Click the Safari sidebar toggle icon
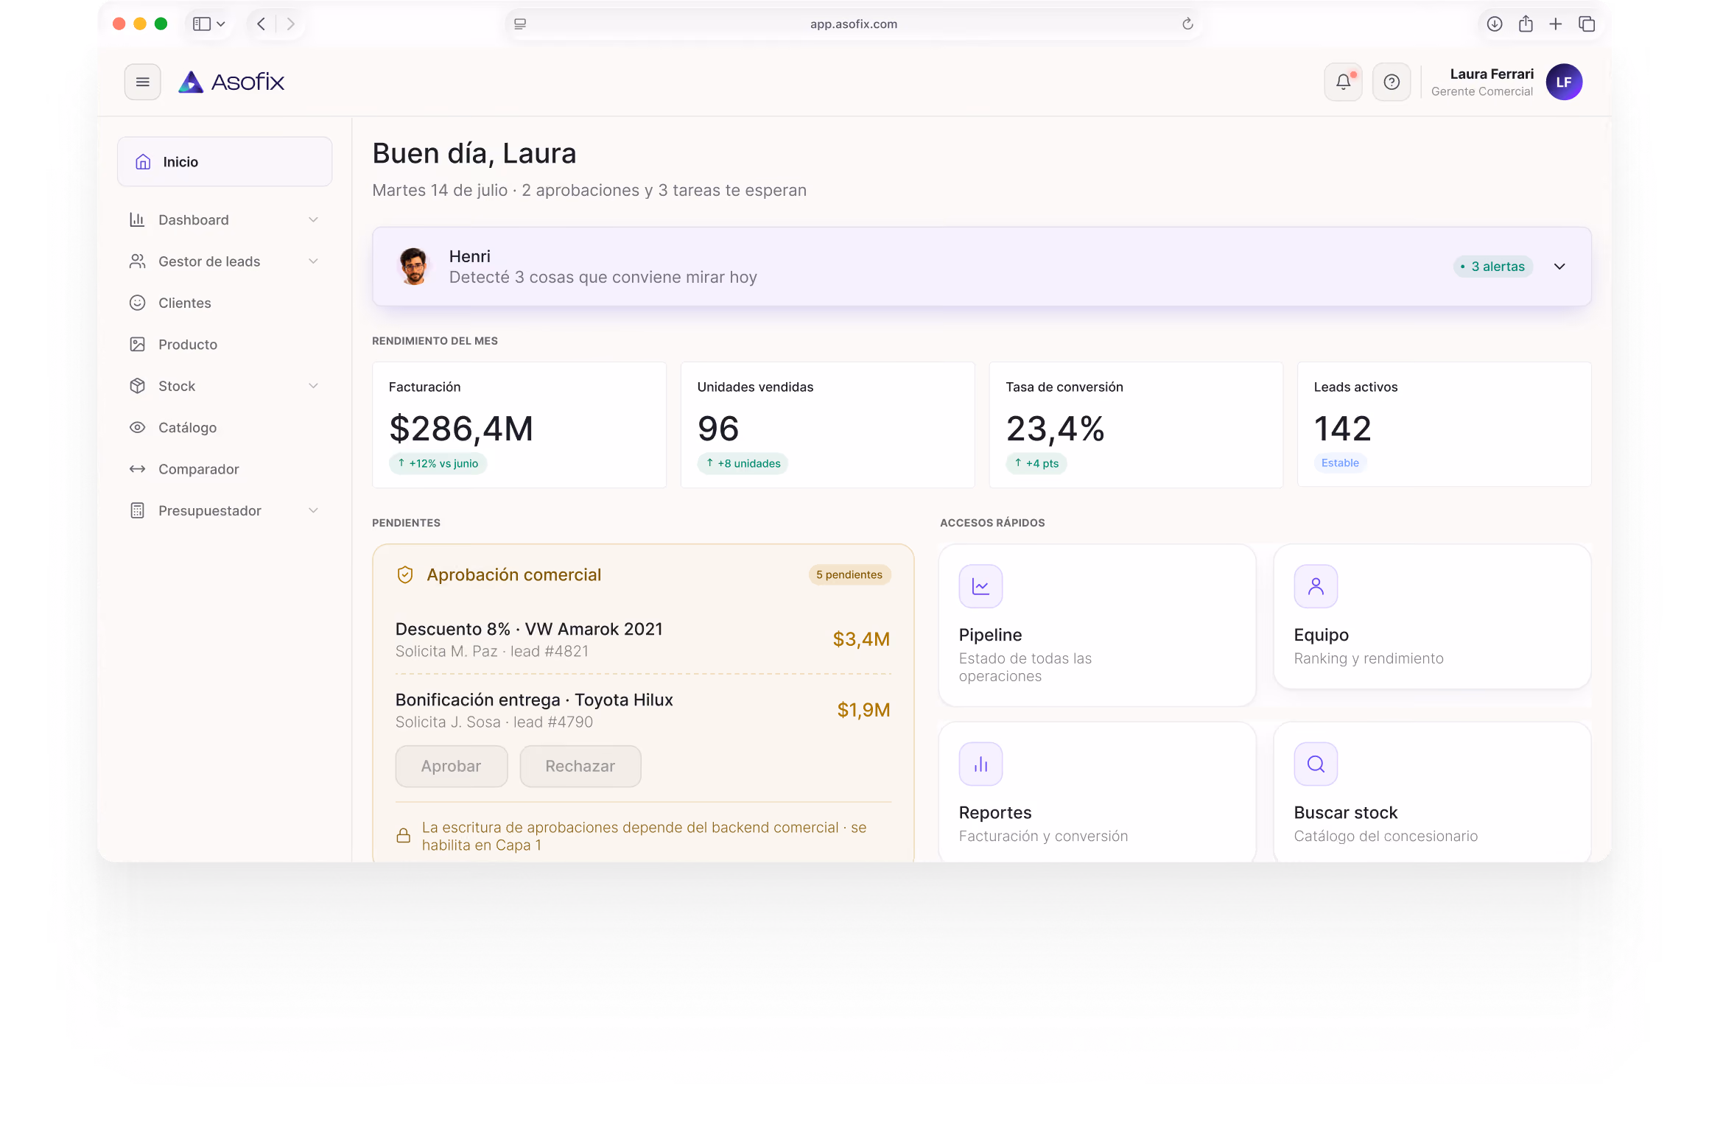The height and width of the screenshot is (1126, 1709). click(x=201, y=24)
